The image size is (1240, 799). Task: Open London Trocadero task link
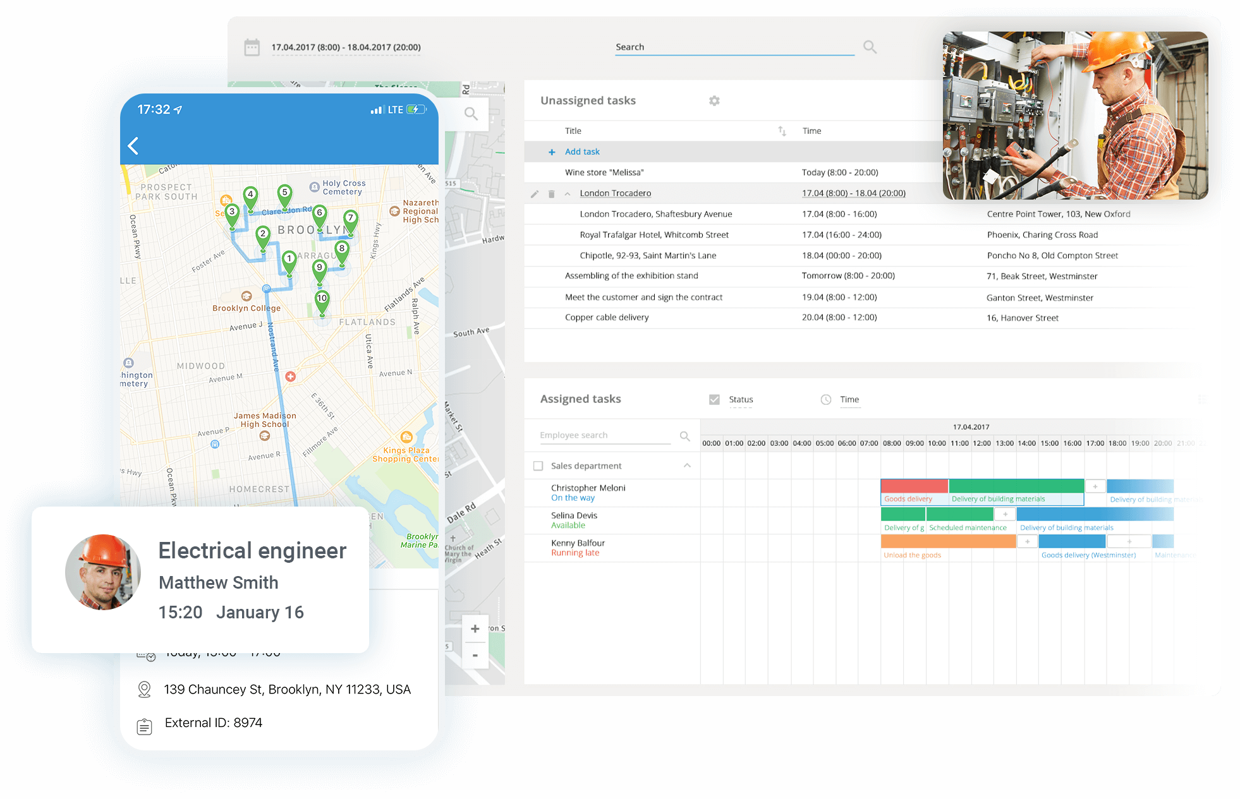point(615,193)
